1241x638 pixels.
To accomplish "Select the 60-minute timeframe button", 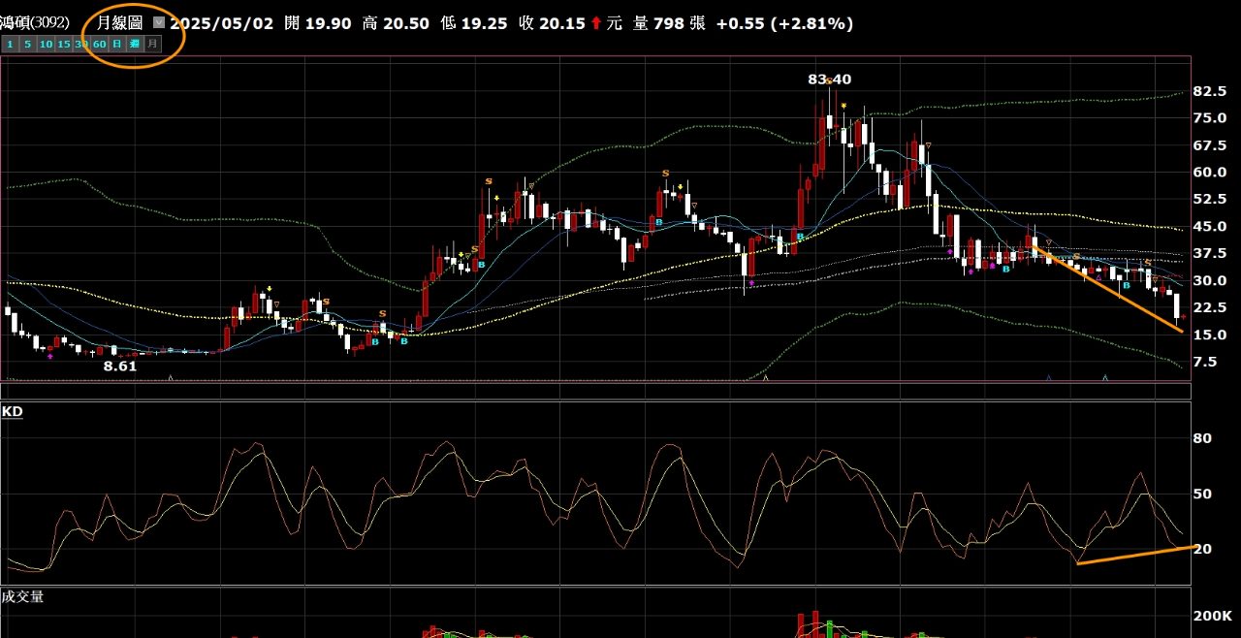I will (99, 44).
